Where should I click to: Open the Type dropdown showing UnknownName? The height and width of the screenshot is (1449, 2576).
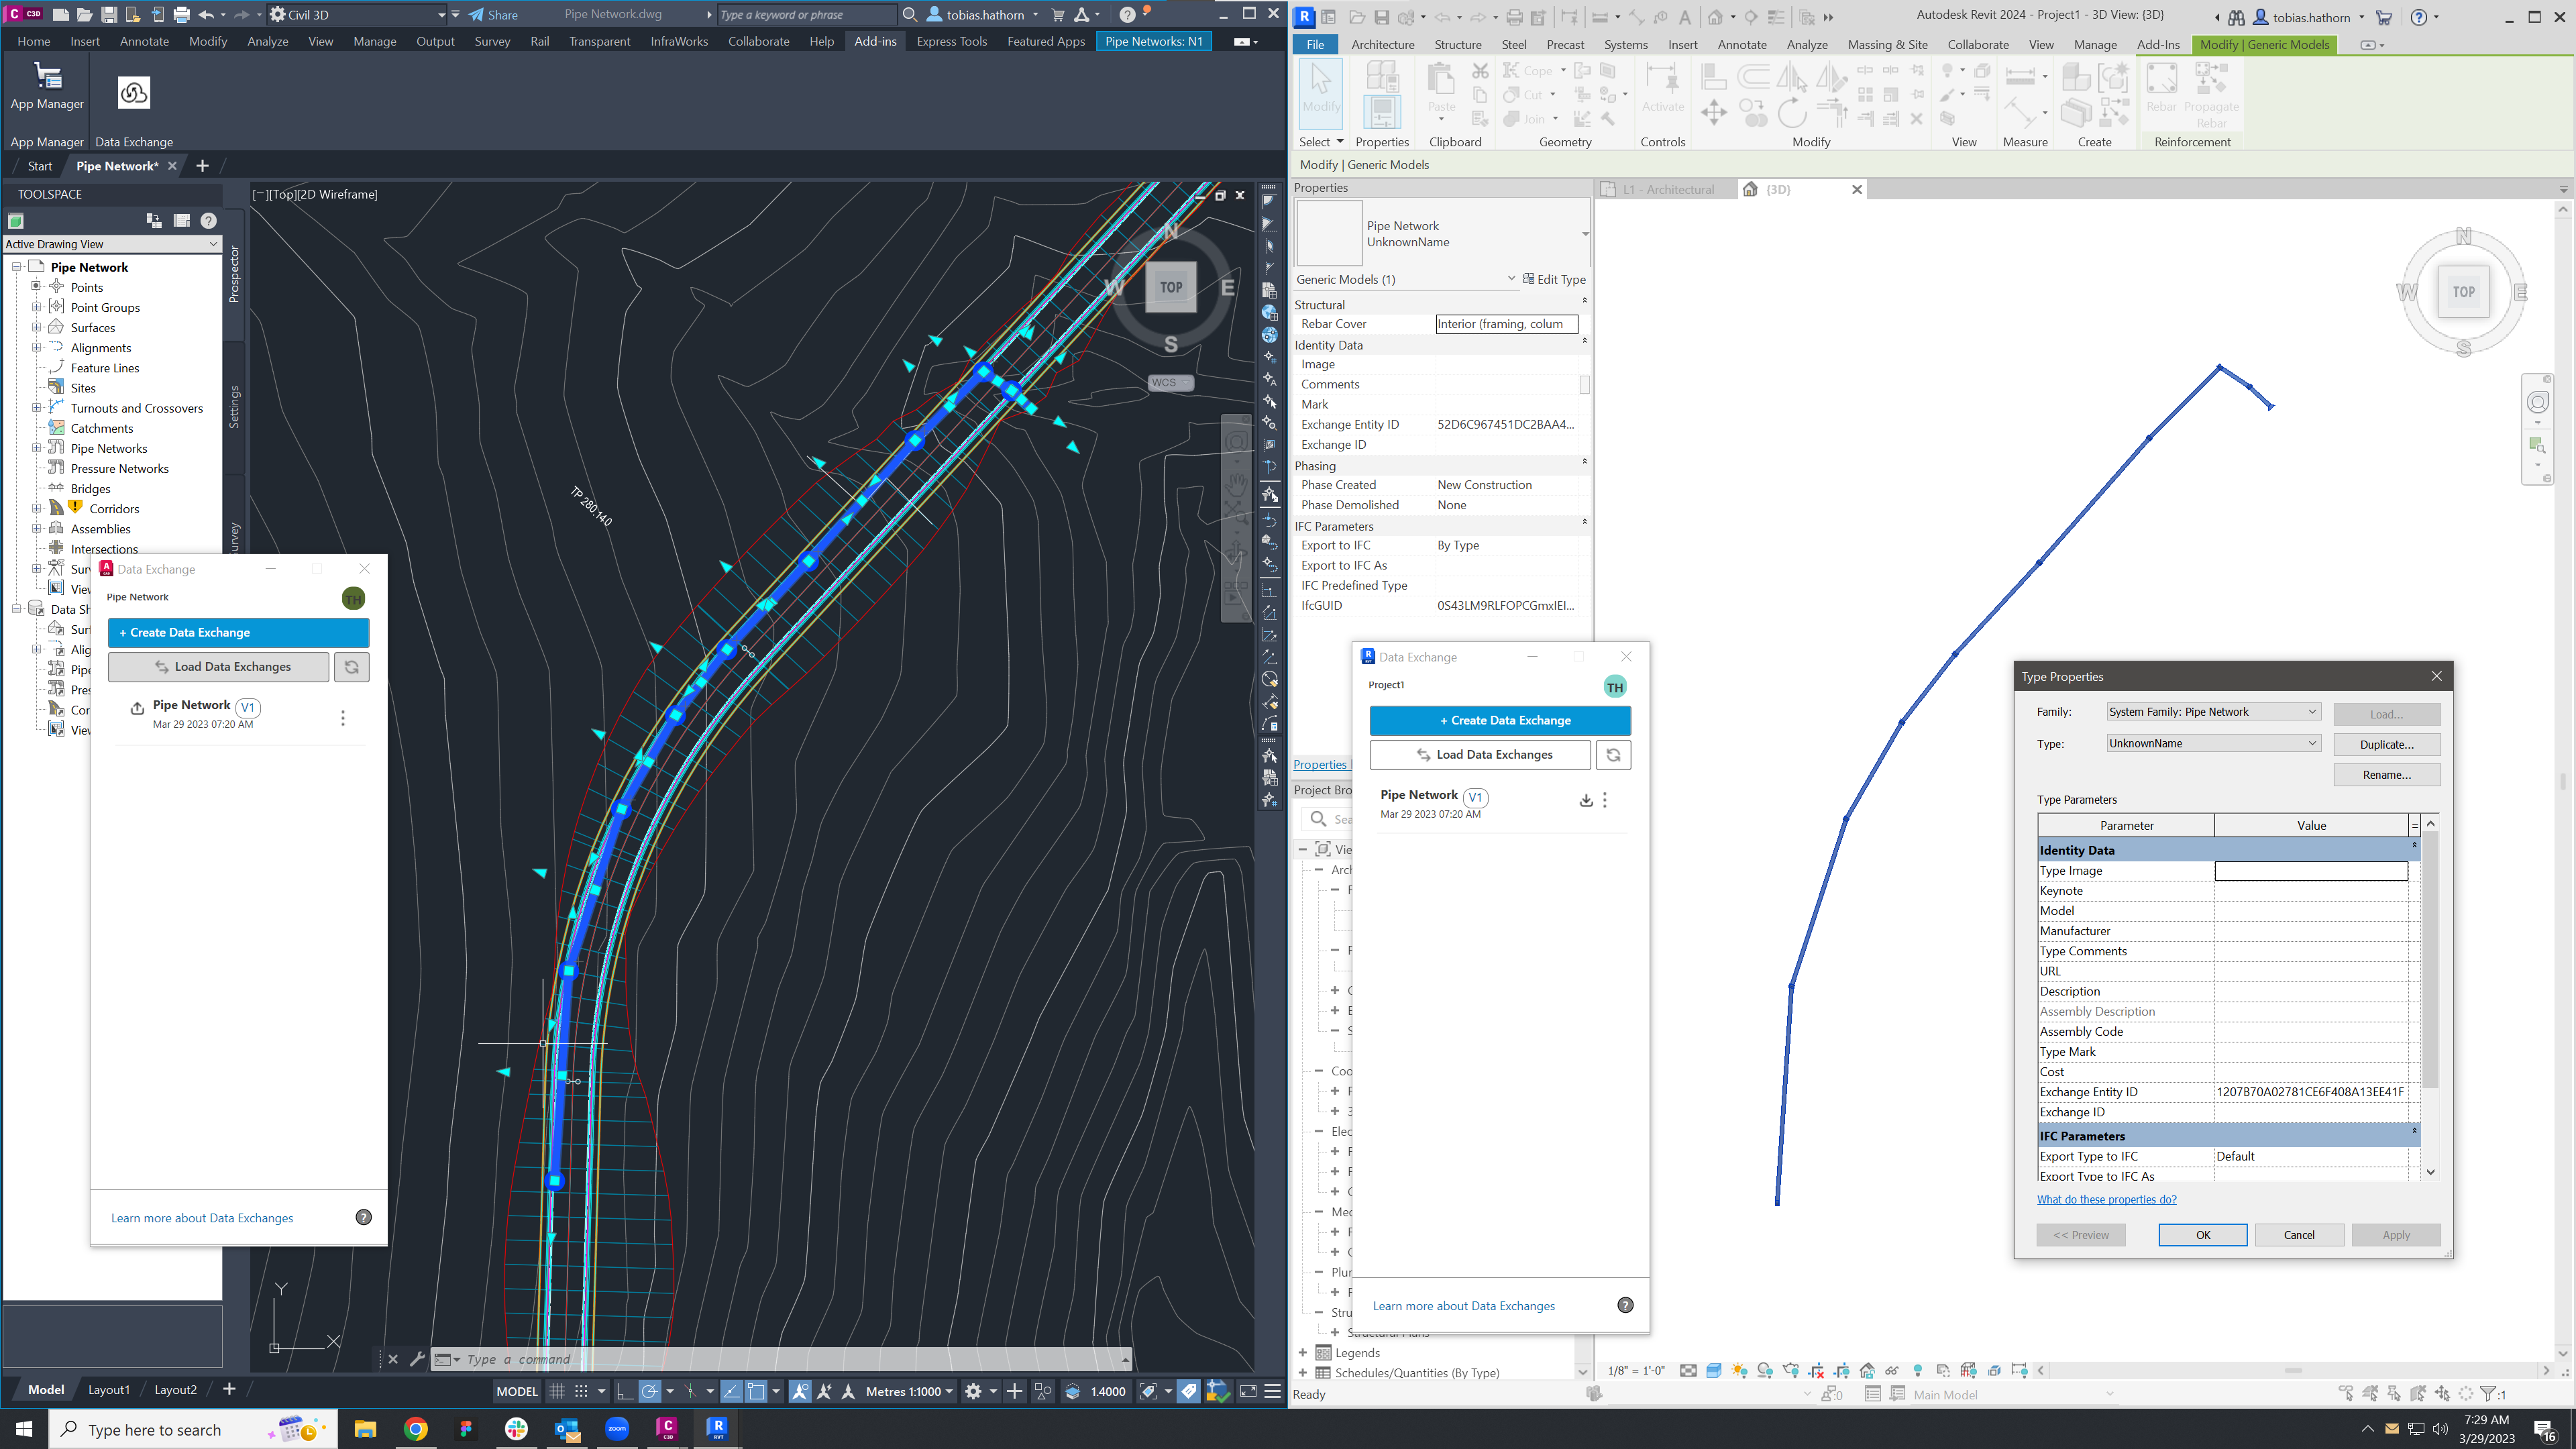2212,743
